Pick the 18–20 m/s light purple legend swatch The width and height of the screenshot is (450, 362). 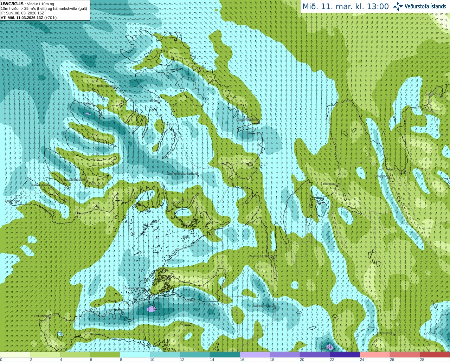[285, 355]
